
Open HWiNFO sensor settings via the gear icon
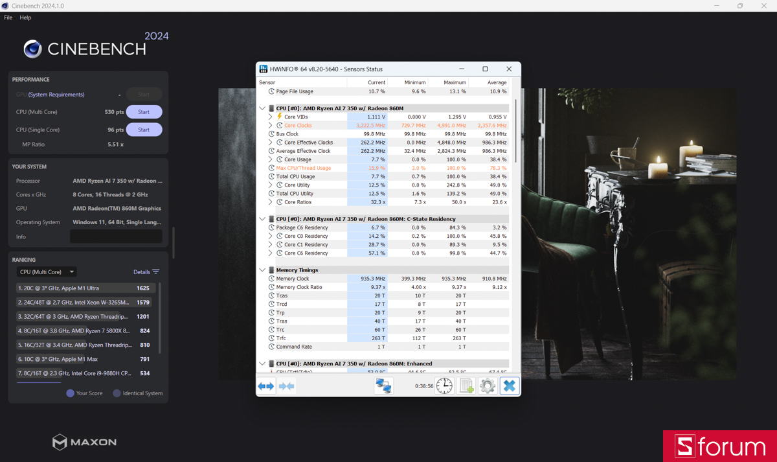click(x=488, y=386)
